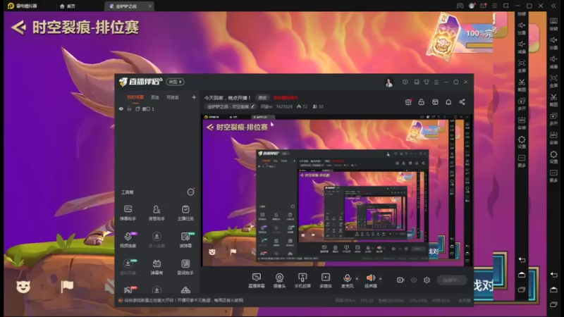Click the cat emoji icon in the large game view
Image resolution: width=564 pixels, height=317 pixels.
[23, 287]
